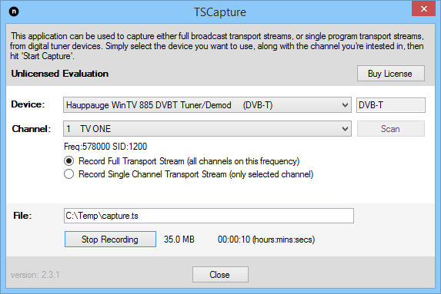441x294 pixels.
Task: Expand the Device list dropdown arrow
Action: 345,105
